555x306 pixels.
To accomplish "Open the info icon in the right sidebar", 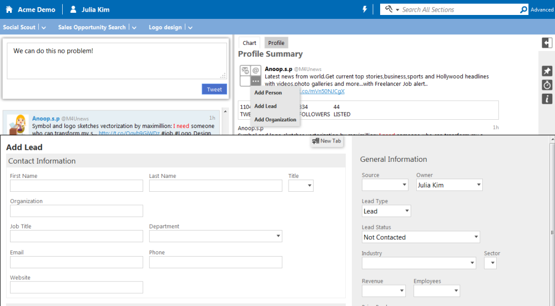I will pyautogui.click(x=547, y=99).
